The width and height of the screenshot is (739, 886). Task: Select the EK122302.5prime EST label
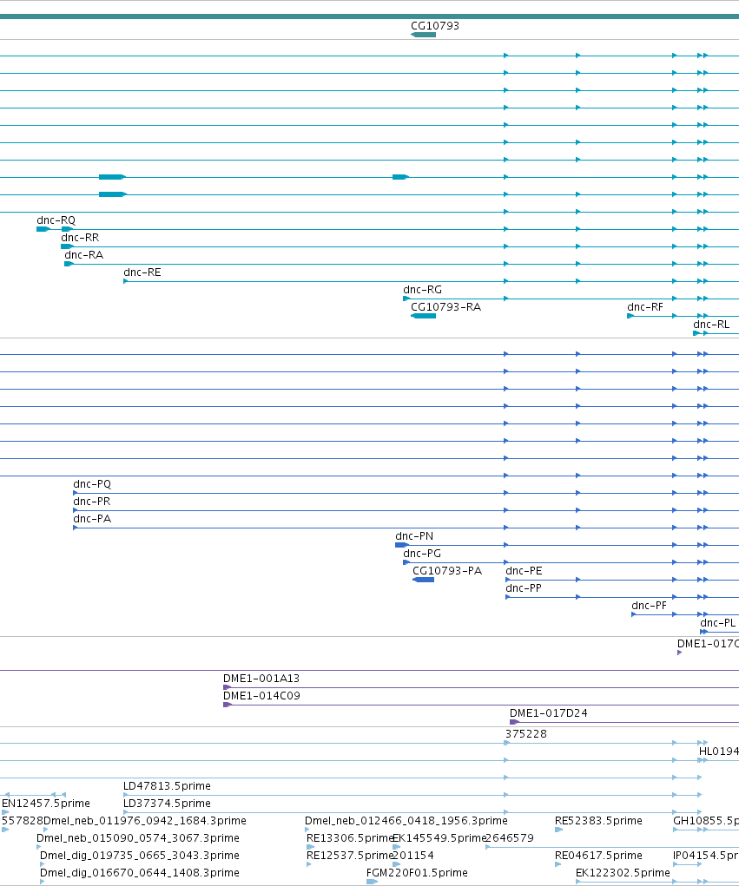(x=623, y=874)
